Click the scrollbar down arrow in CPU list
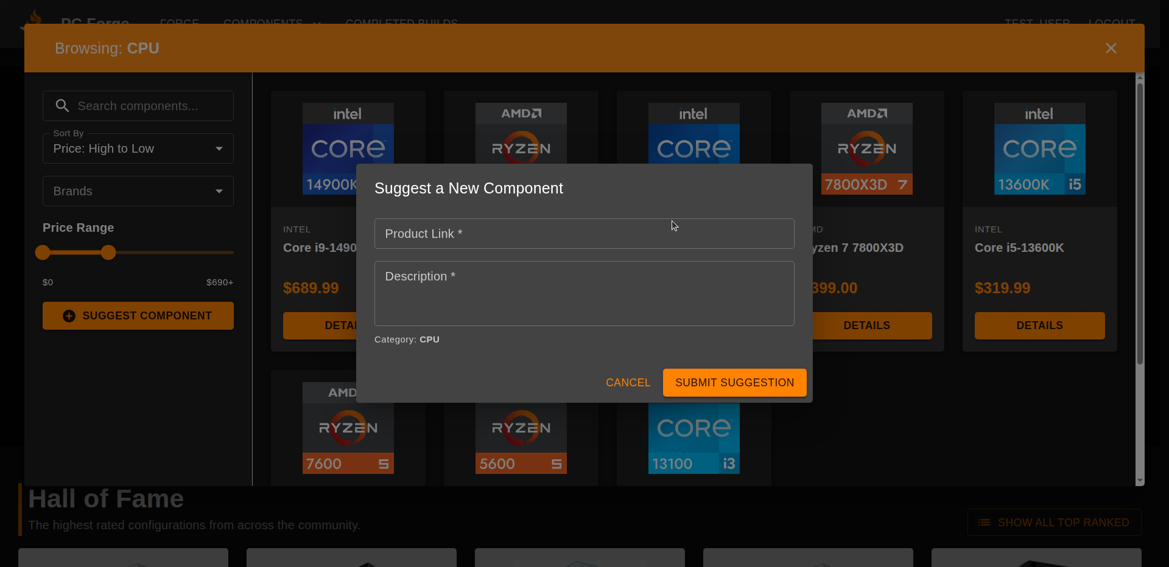The image size is (1169, 567). coord(1140,481)
